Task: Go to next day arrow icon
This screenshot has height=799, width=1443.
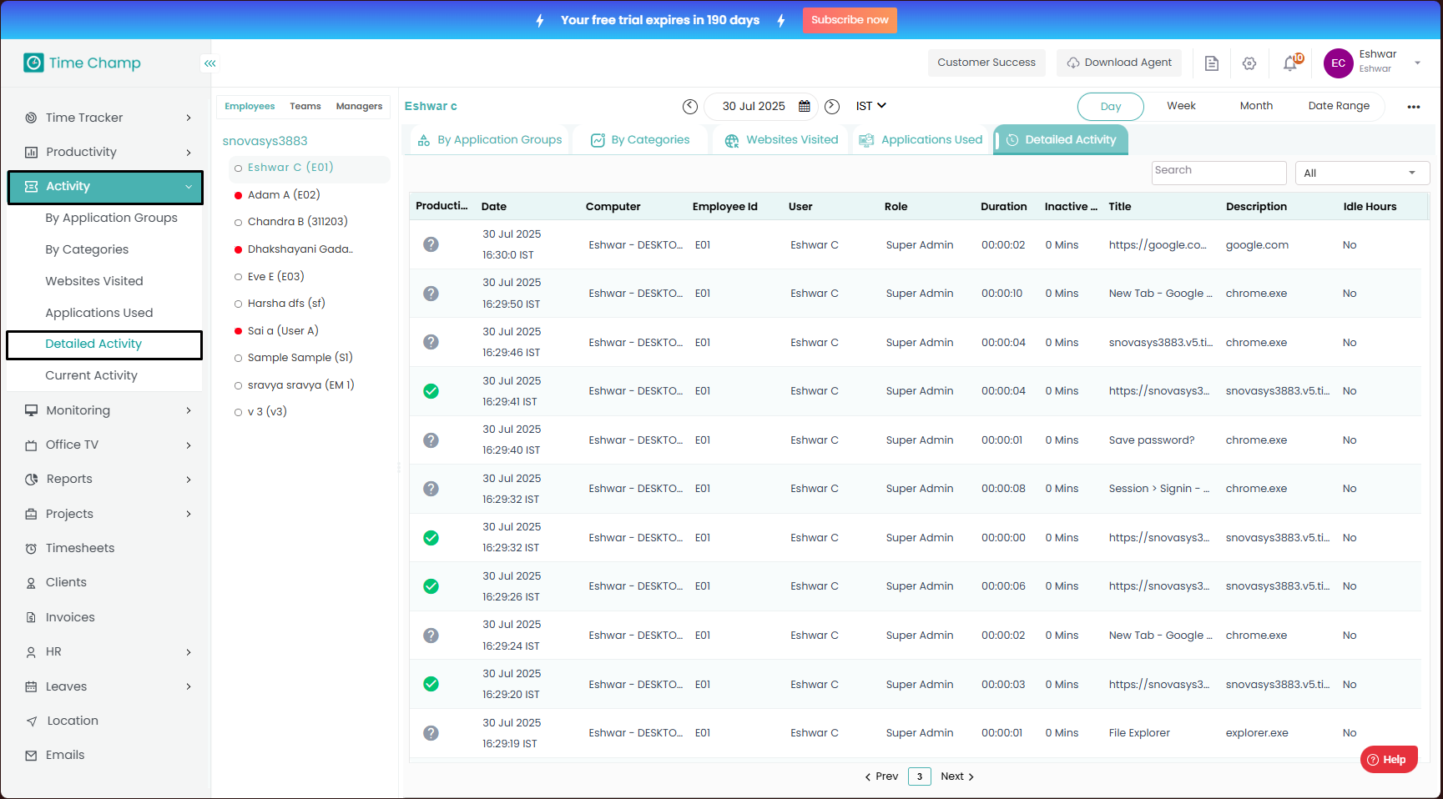Action: tap(832, 106)
